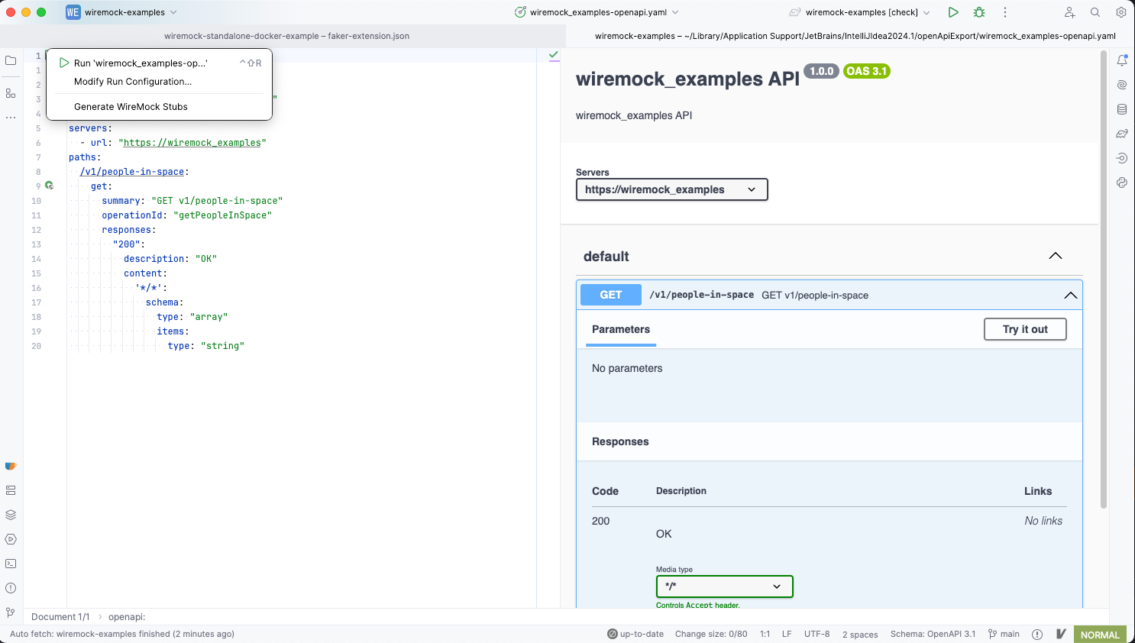Open the wiremock_examples-openapi.yaml file dropdown
Screen dimensions: 1135x643
[597, 12]
